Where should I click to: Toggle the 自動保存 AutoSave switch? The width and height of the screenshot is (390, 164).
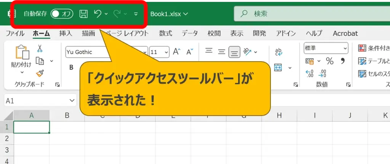coord(62,14)
